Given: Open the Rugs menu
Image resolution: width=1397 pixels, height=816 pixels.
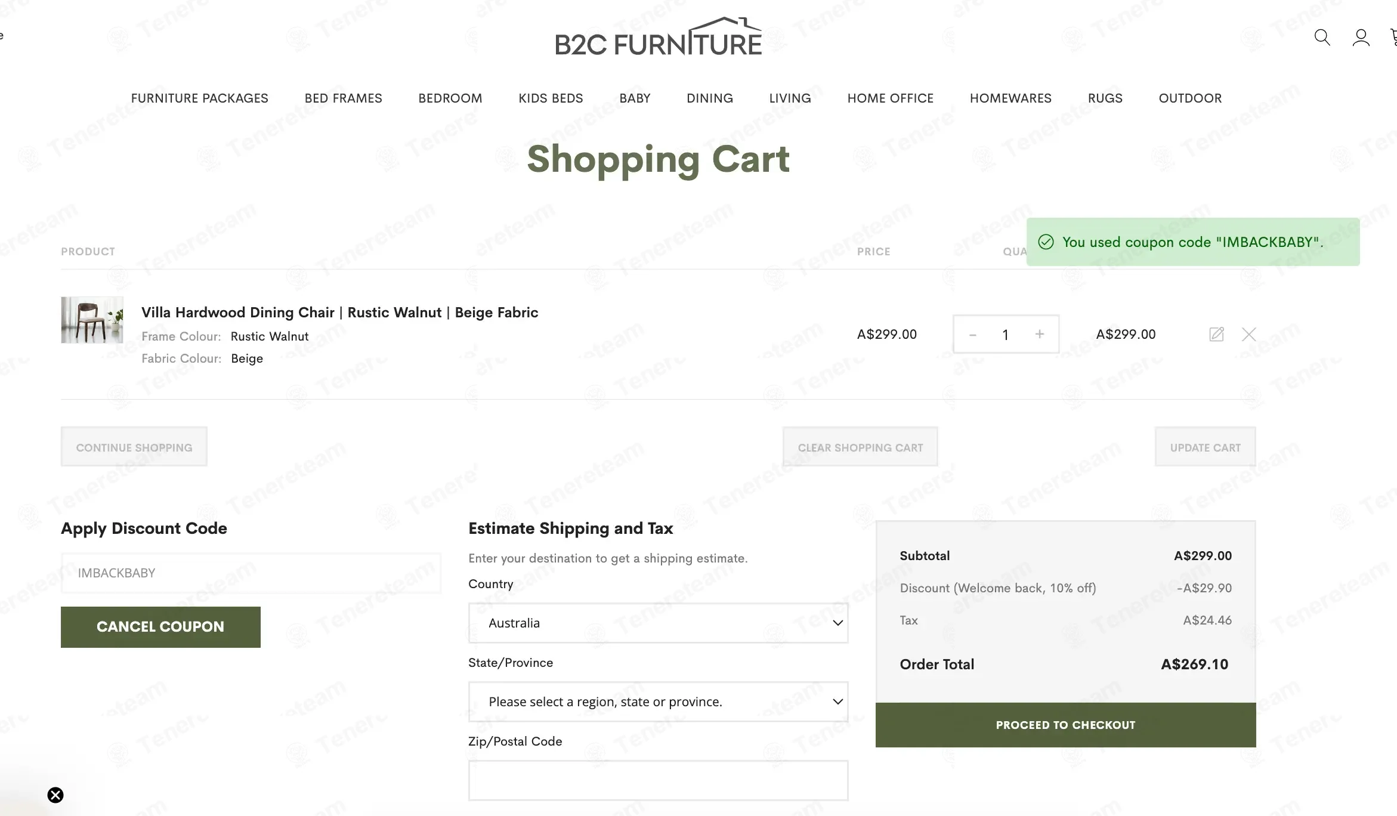Looking at the screenshot, I should coord(1105,98).
